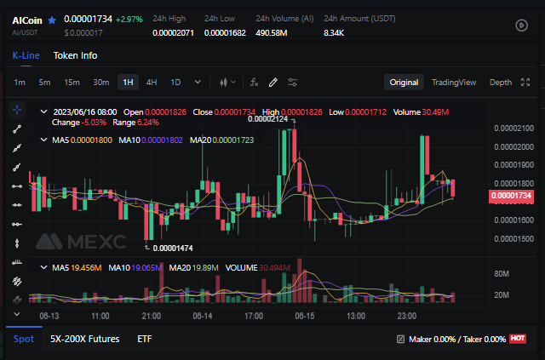Screen dimensions: 545x360
Task: Select the 15m timeframe
Action: point(72,83)
